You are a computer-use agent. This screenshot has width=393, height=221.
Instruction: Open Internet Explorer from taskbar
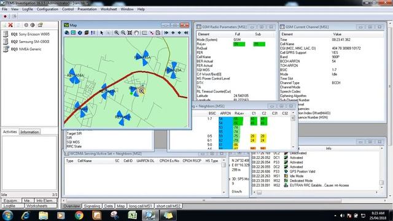pyautogui.click(x=25, y=215)
